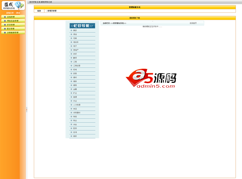Open the 电子 category

75,46
